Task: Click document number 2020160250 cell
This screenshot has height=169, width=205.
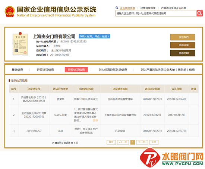Action: [34, 131]
